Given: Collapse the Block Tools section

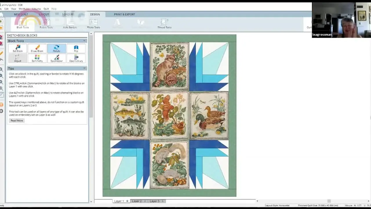Looking at the screenshot, I should click(84, 41).
